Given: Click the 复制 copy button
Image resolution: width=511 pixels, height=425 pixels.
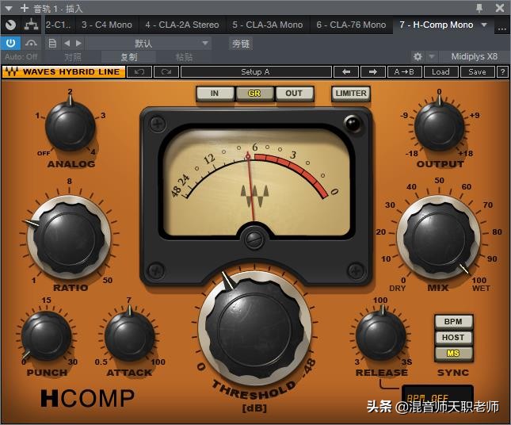Looking at the screenshot, I should (x=129, y=57).
